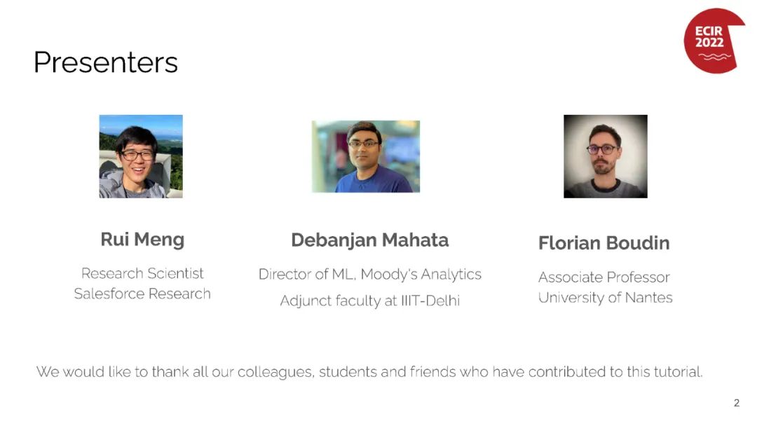
Task: Click the thank-you acknowledgment sentence
Action: [x=369, y=371]
